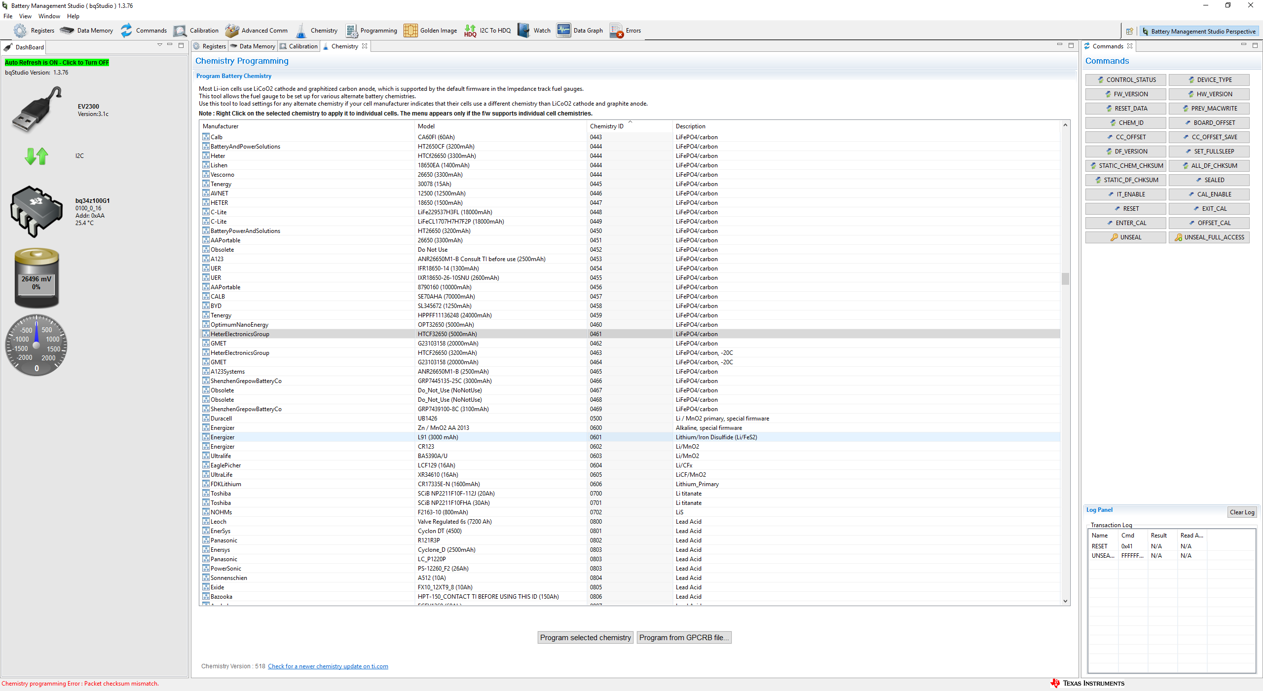Open newer chemistry update link
The width and height of the screenshot is (1263, 691).
pos(328,666)
